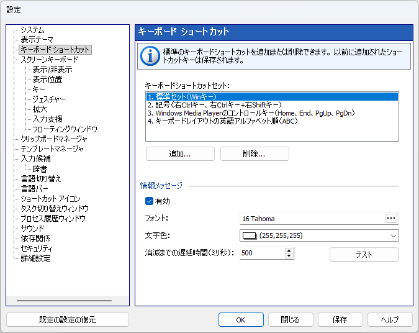Open テンプレートマネージャ settings
The width and height of the screenshot is (419, 333).
click(52, 148)
